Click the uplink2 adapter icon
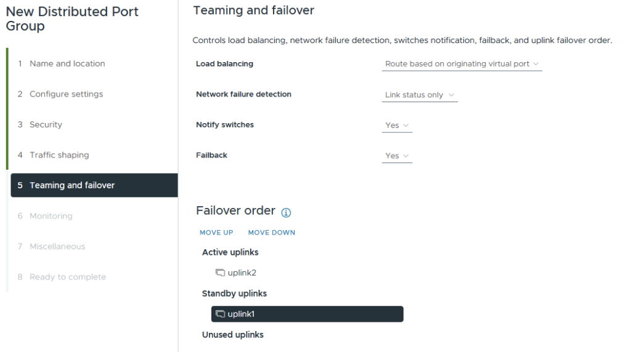 220,273
